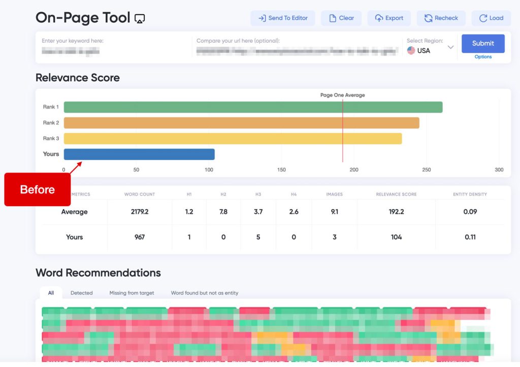Viewport: 520px width, 367px height.
Task: Switch to Missing from target tab
Action: click(132, 293)
